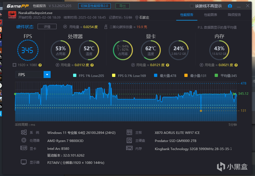The height and width of the screenshot is (176, 255).
Task: Click the RAM icon beside 内存
Action: (x=129, y=148)
